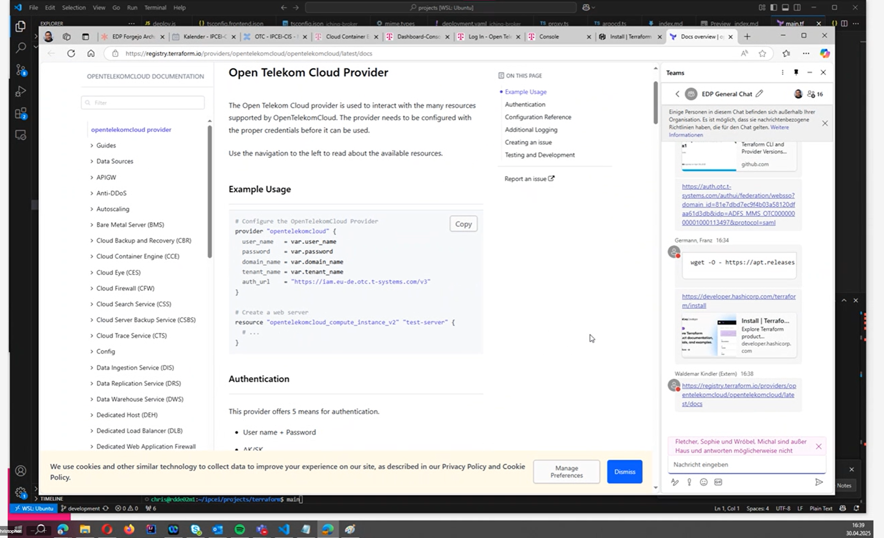This screenshot has width=884, height=538.
Task: Open developer.hashicorp.com install link
Action: (739, 301)
